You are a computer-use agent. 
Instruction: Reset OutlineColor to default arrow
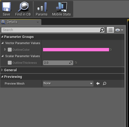(111, 50)
